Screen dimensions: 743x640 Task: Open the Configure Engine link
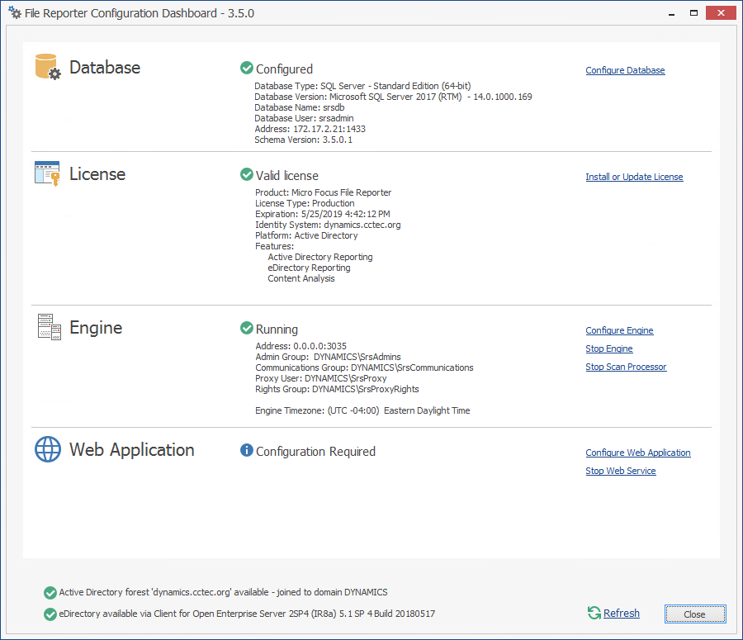click(619, 330)
